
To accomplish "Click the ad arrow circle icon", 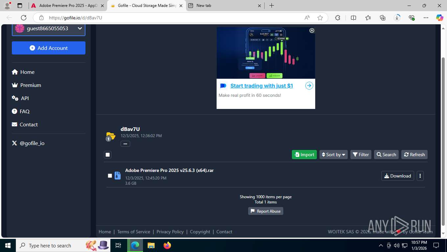I will 309,86.
